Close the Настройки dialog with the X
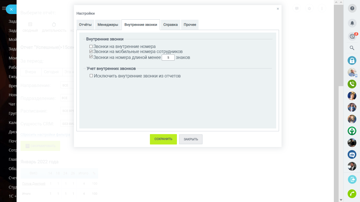Viewport: 360px width, 202px height. pyautogui.click(x=278, y=9)
